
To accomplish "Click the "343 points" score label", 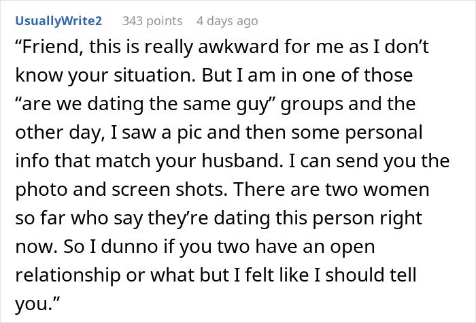I will (152, 21).
